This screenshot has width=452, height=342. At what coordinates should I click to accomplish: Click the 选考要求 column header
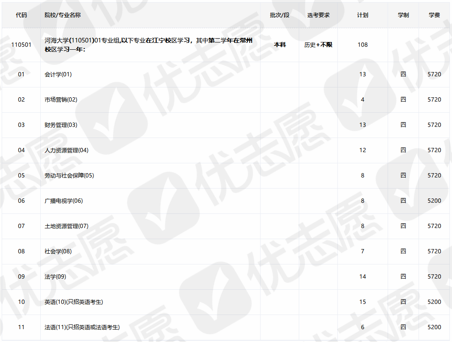(318, 15)
